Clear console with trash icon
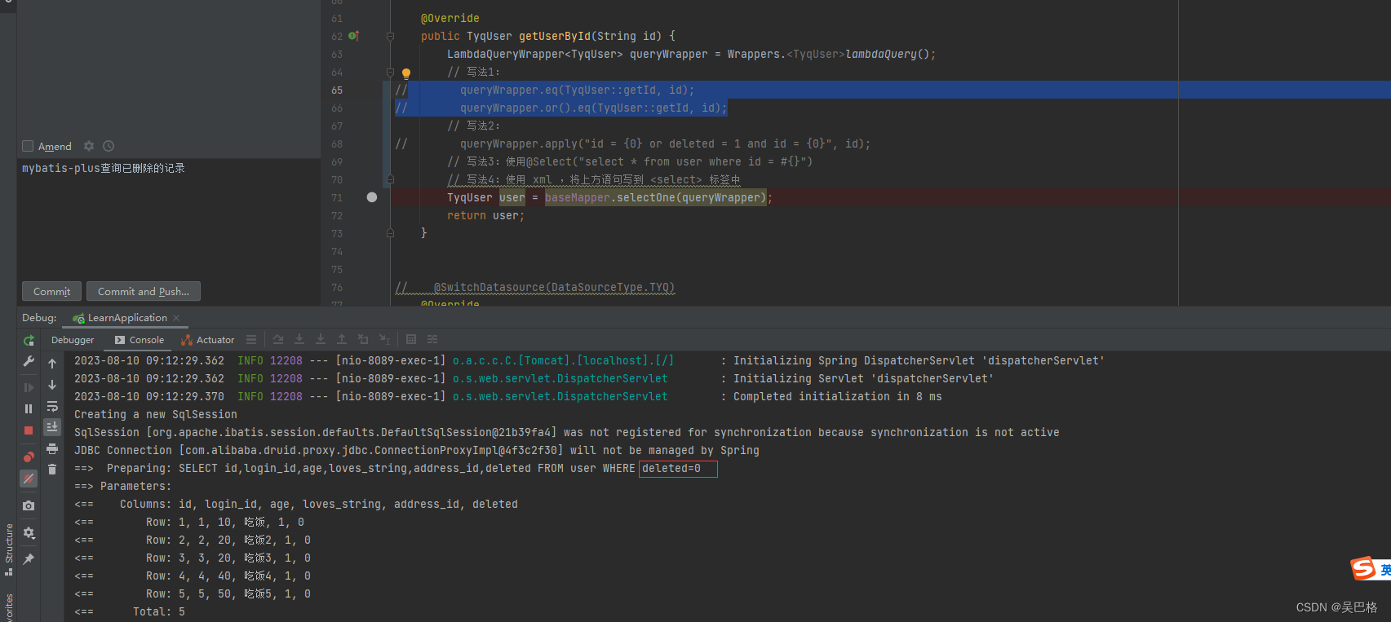Image resolution: width=1391 pixels, height=622 pixels. (52, 469)
